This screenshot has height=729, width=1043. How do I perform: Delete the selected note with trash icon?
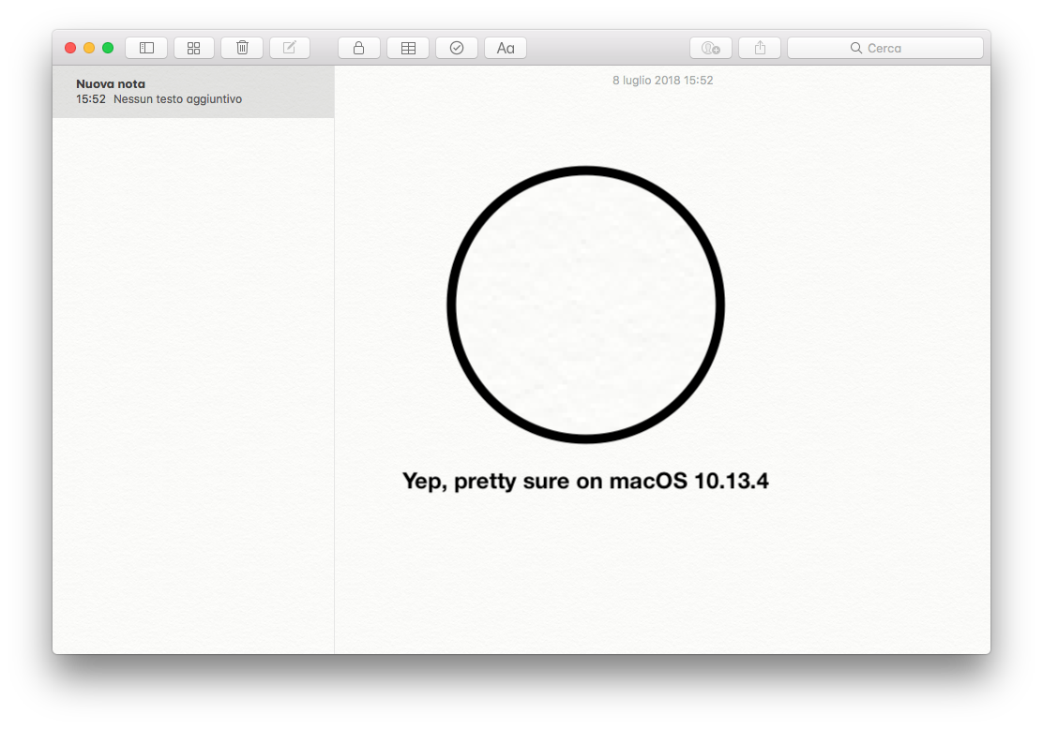point(242,48)
